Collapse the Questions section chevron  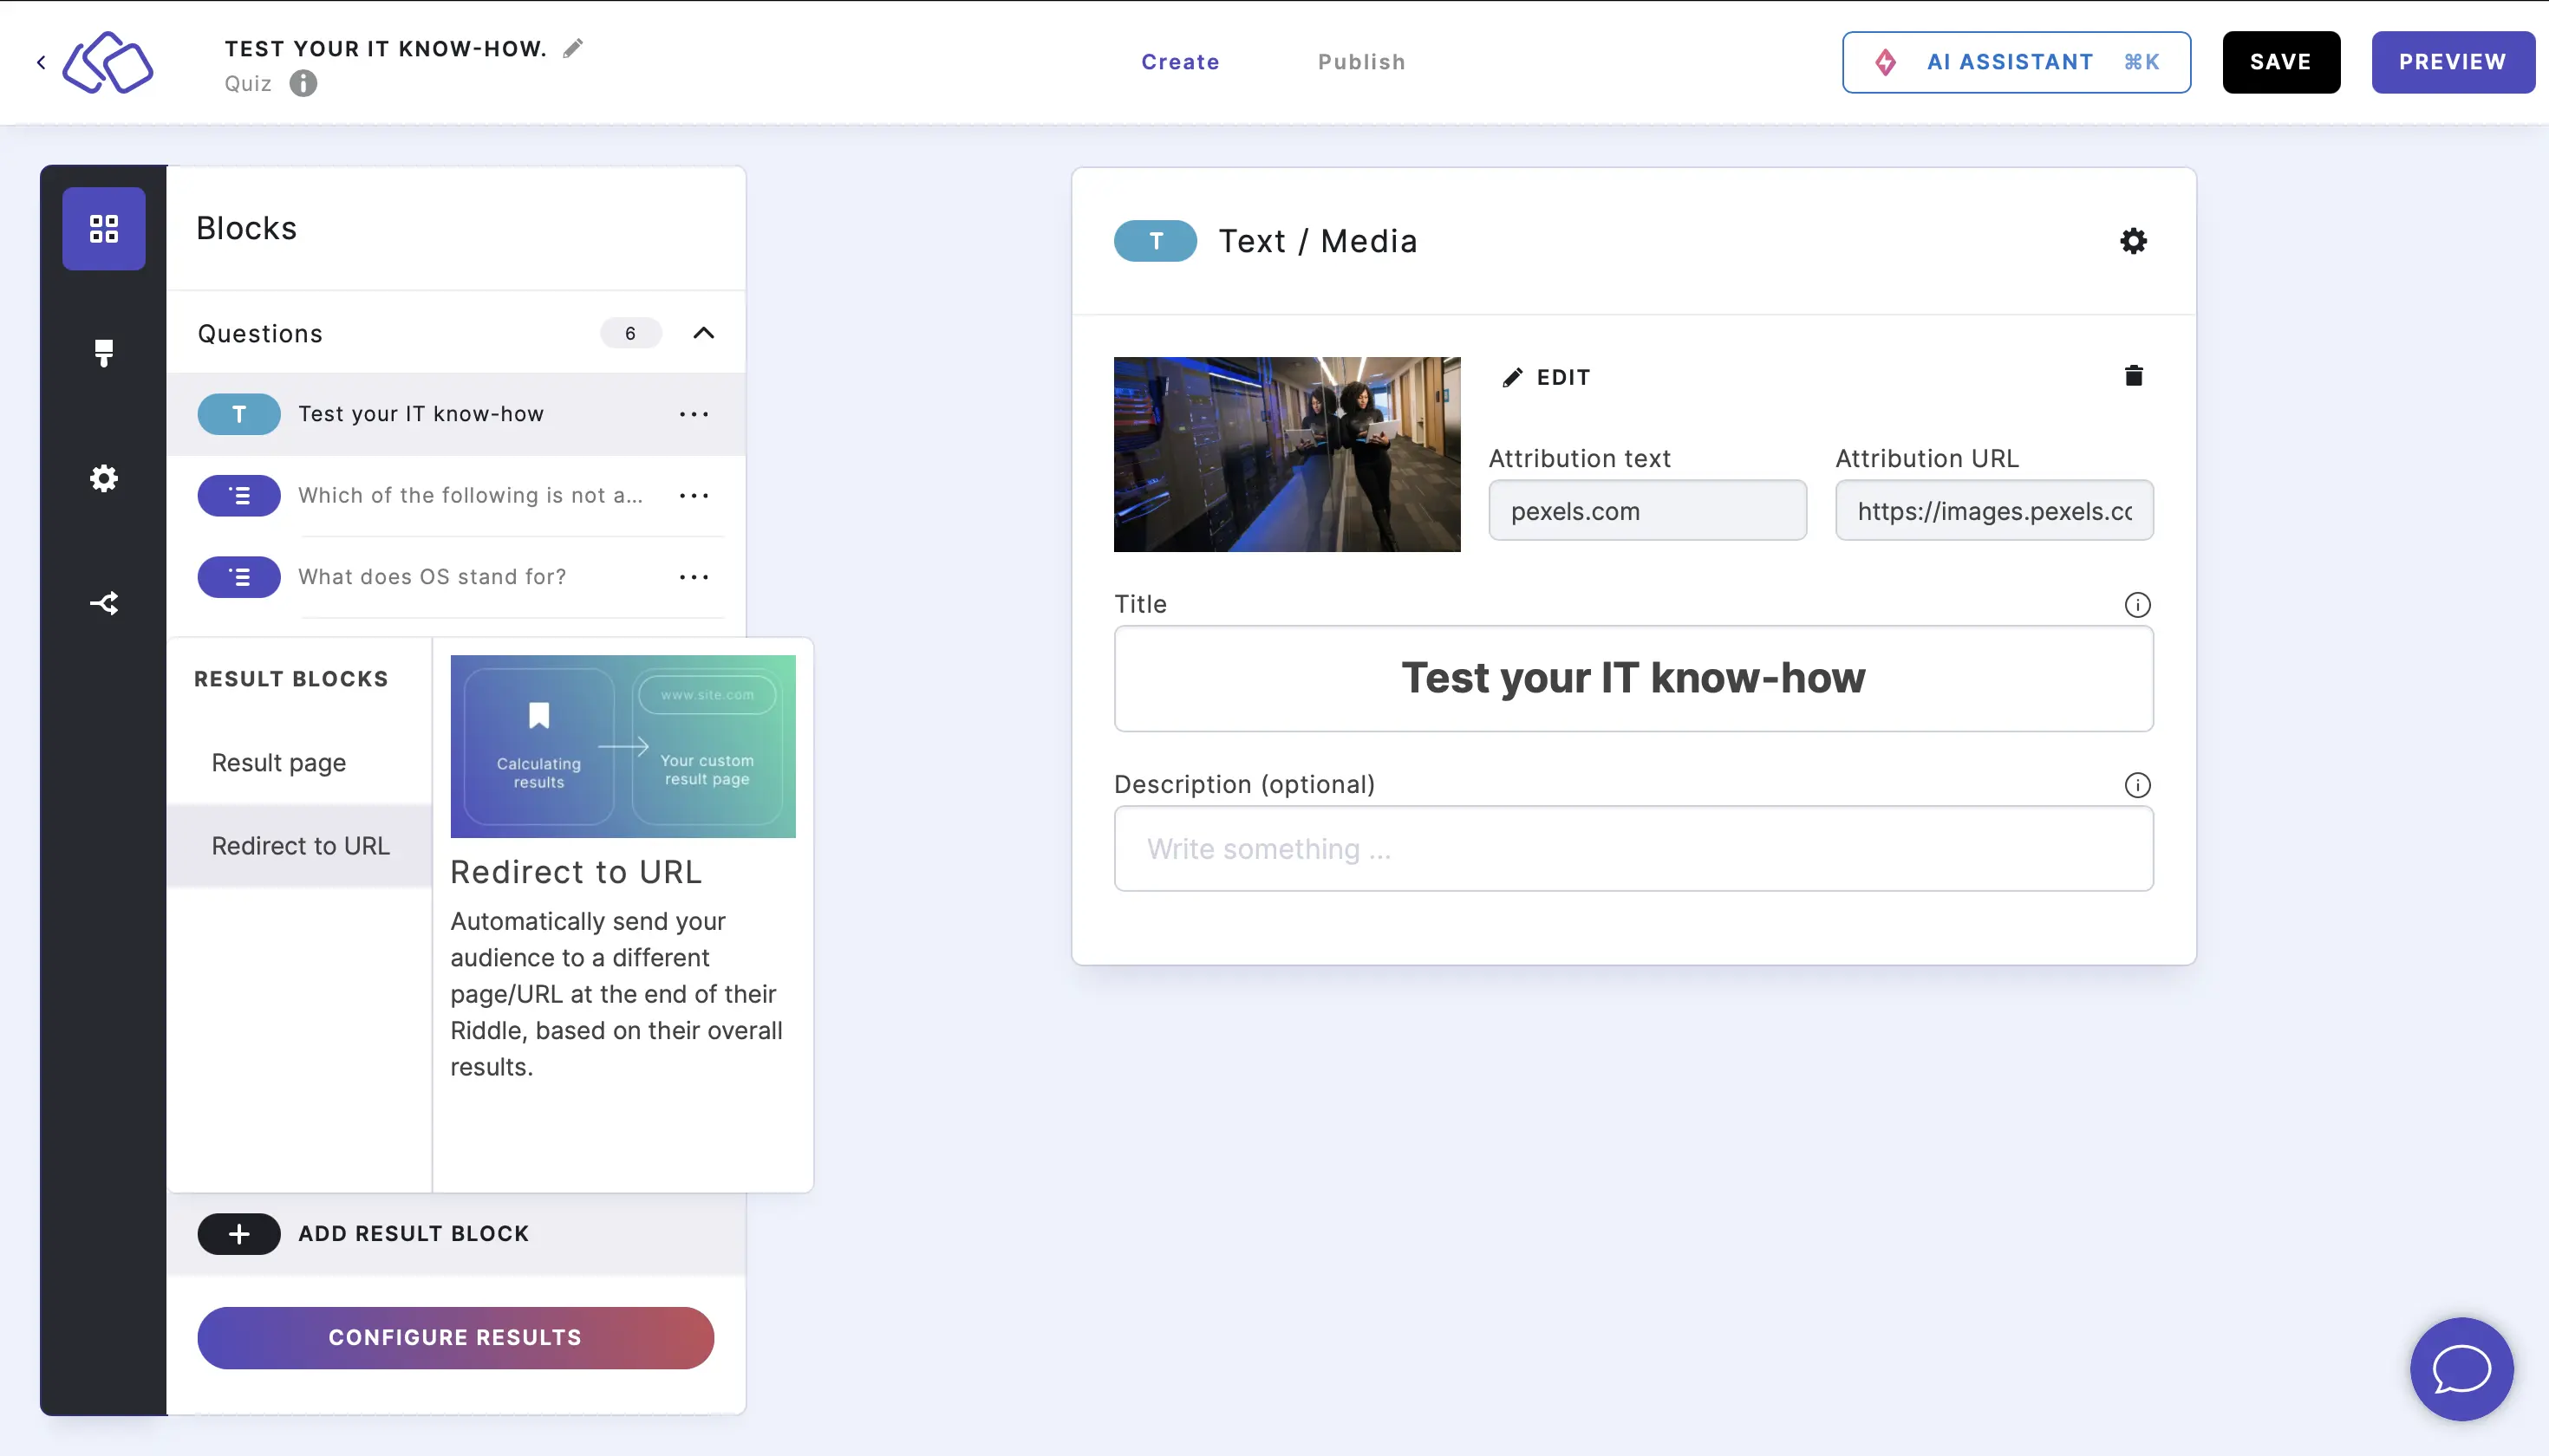point(704,333)
